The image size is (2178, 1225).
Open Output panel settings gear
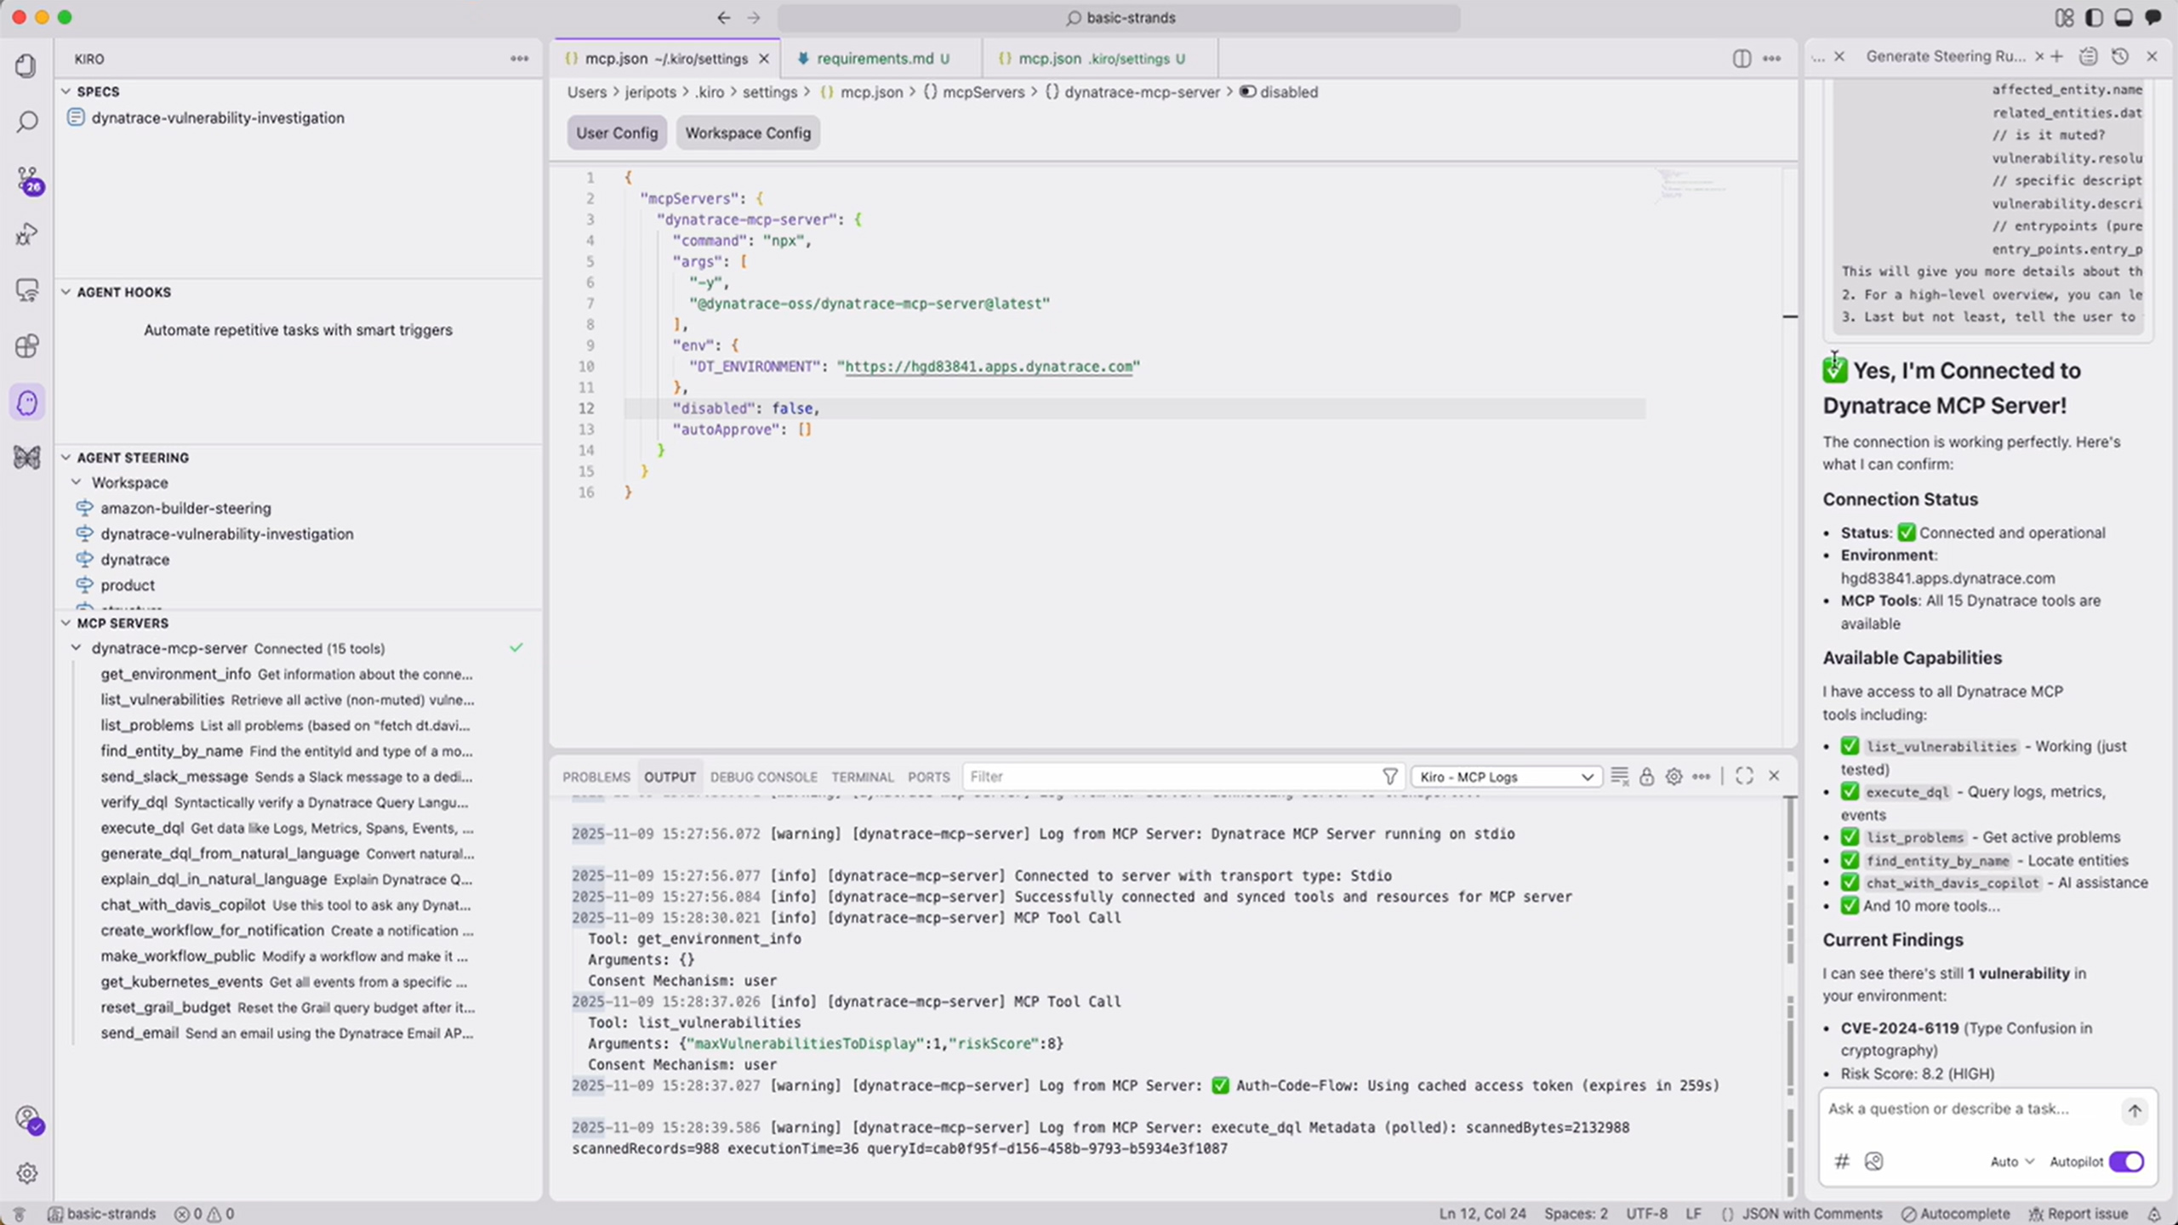point(1673,777)
